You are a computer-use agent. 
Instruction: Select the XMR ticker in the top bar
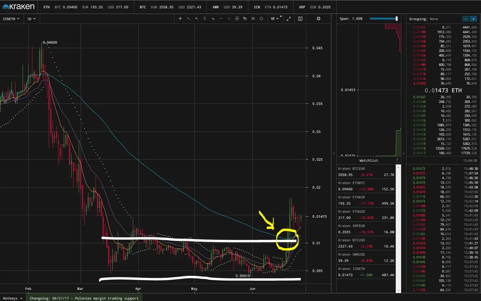228,7
